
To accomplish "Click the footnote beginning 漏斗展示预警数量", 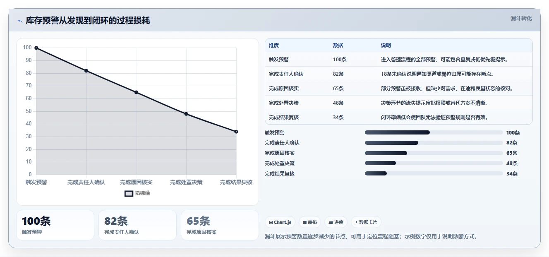I will pos(372,237).
